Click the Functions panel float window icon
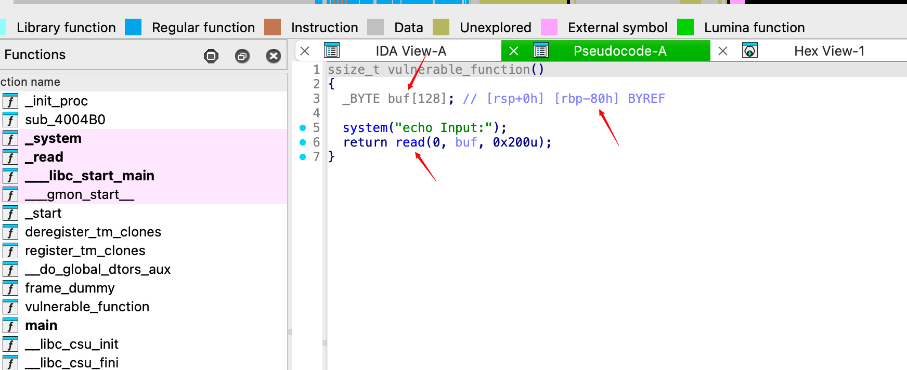The height and width of the screenshot is (370, 907). pos(242,56)
